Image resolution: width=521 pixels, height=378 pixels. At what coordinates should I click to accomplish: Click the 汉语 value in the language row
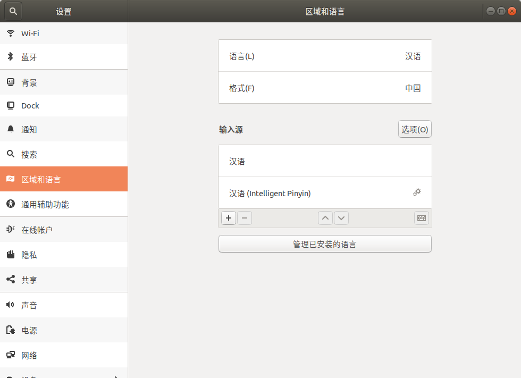pyautogui.click(x=413, y=56)
